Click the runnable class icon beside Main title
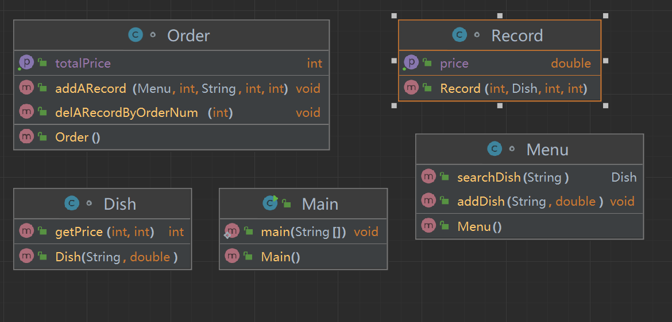This screenshot has width=672, height=322. (270, 204)
